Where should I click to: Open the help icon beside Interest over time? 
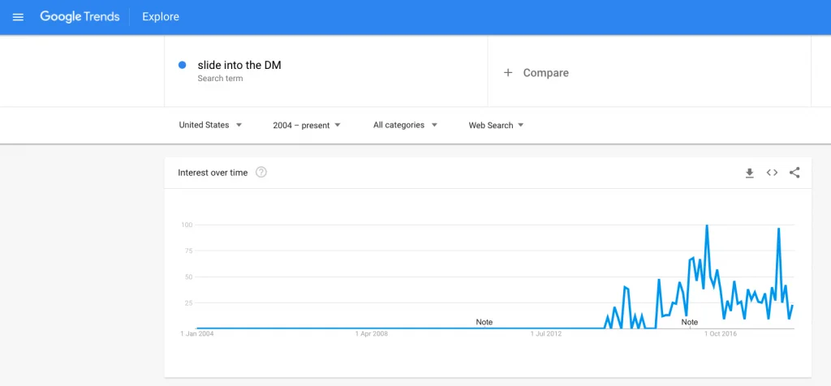261,173
